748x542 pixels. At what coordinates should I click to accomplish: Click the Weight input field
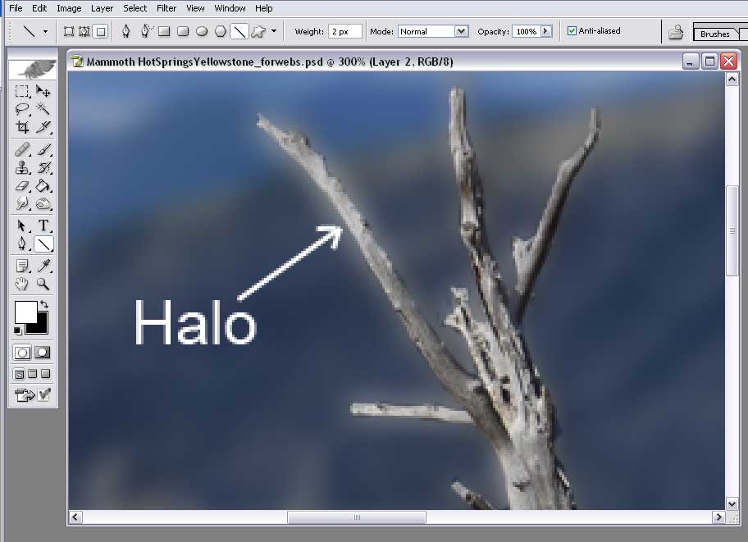pyautogui.click(x=344, y=31)
